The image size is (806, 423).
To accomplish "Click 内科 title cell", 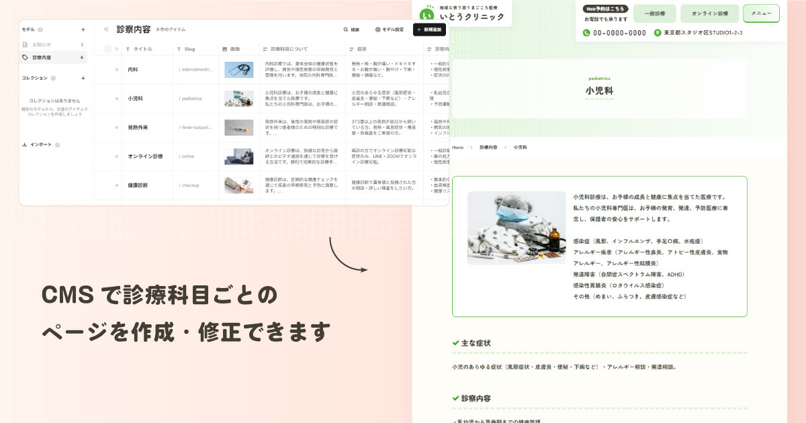I will (147, 70).
